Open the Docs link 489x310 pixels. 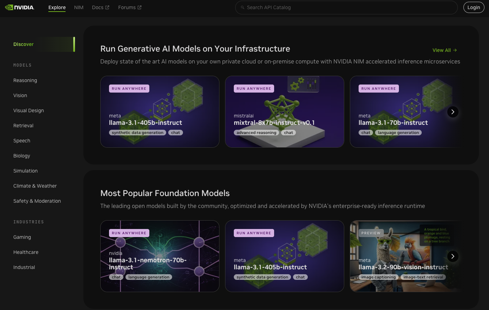coord(101,7)
